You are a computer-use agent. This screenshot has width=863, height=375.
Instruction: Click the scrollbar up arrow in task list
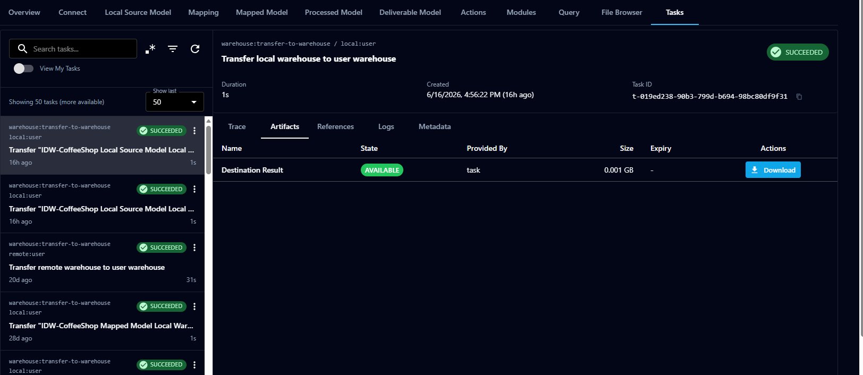(208, 121)
